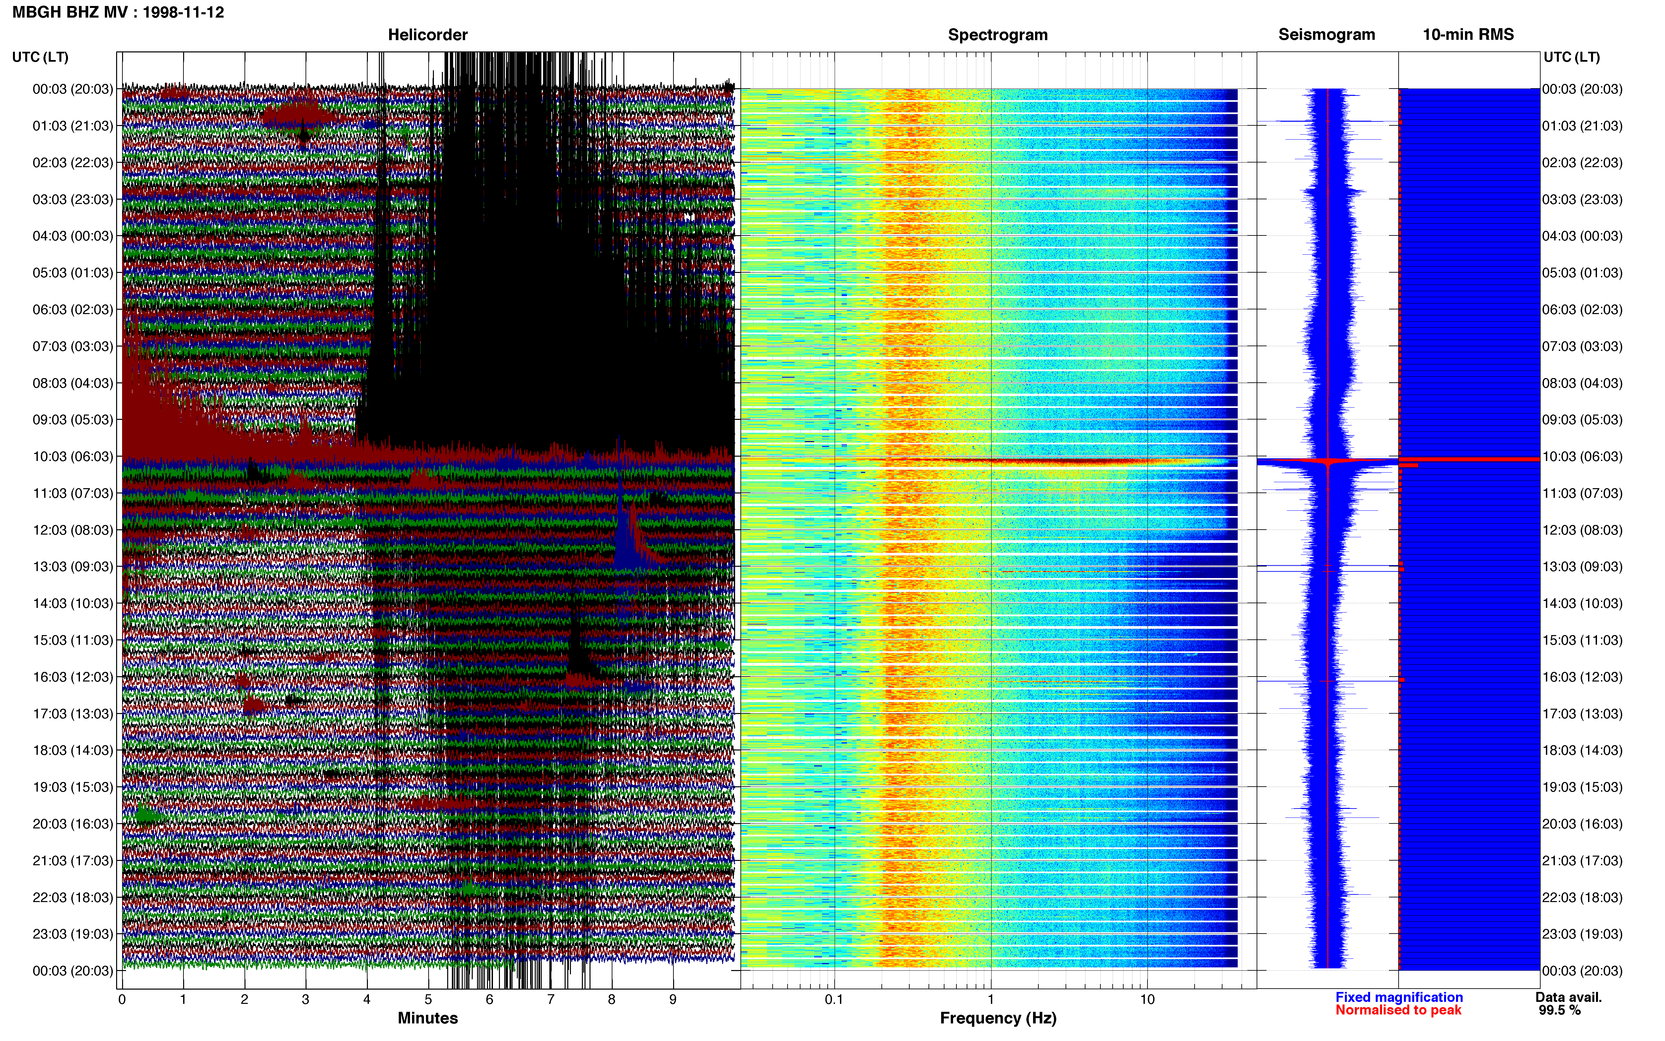Viewport: 1665px width, 1041px height.
Task: Click the blue spike event near 12:03 helicorder
Action: pyautogui.click(x=628, y=530)
